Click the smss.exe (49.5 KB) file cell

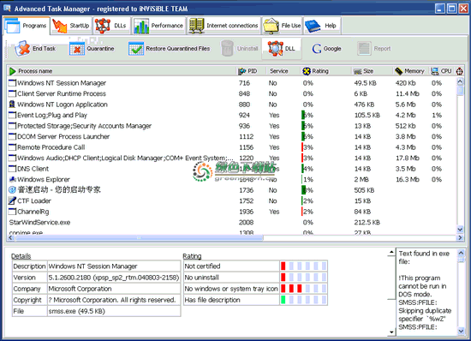coord(114,311)
